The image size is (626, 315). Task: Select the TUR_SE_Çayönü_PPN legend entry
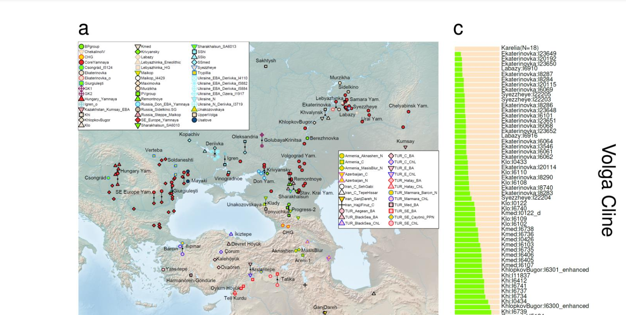click(410, 217)
